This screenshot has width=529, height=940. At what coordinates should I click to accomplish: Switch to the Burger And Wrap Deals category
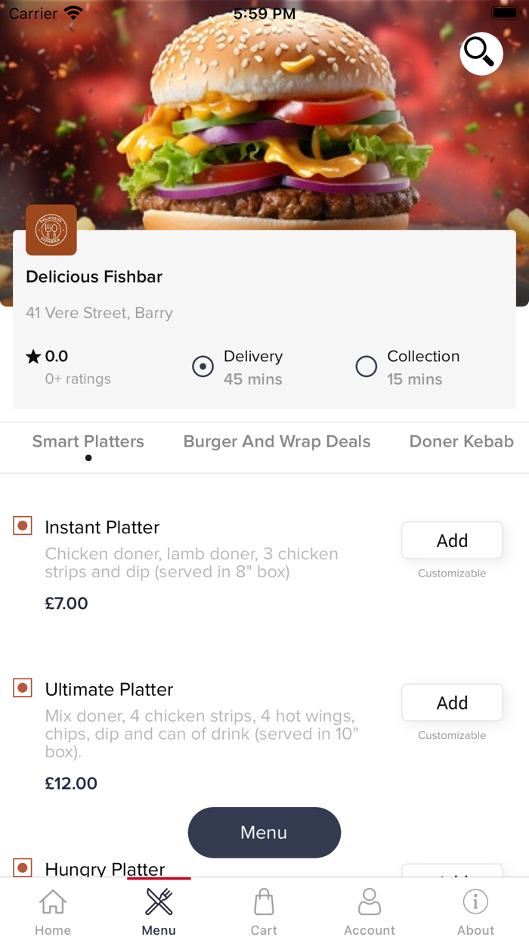277,441
